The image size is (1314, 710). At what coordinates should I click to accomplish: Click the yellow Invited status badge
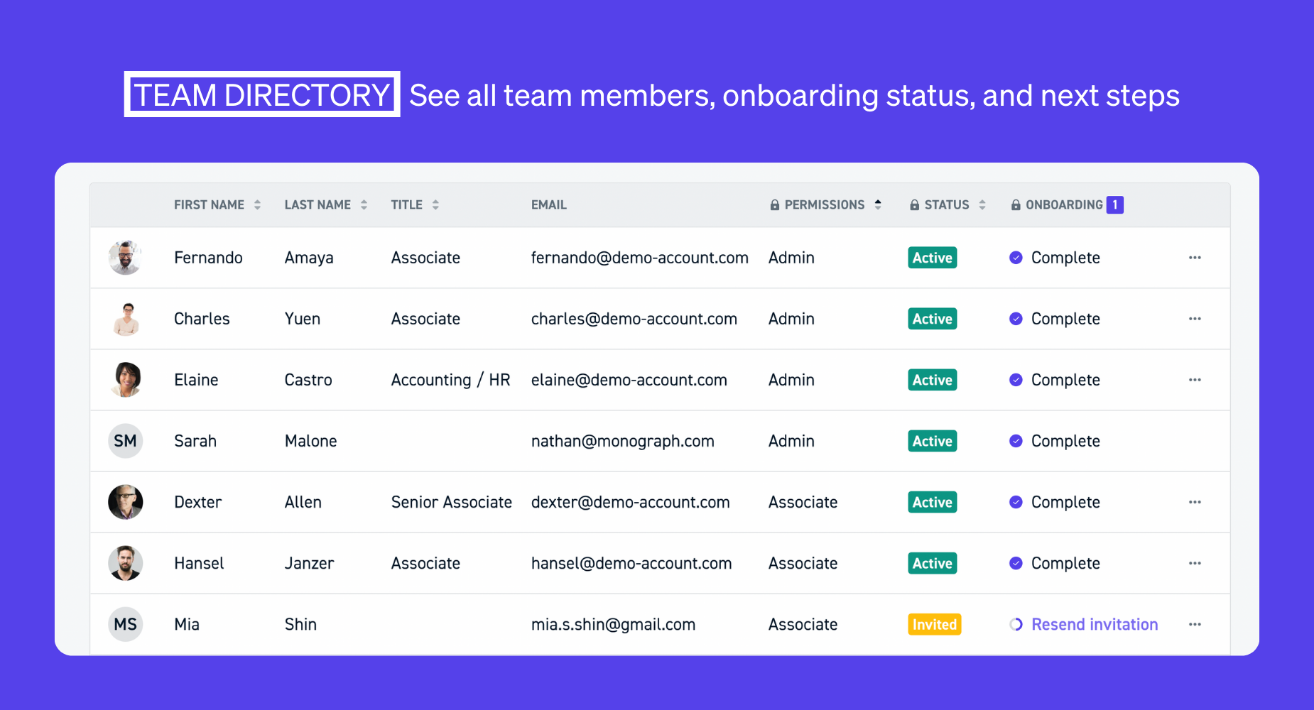[934, 624]
